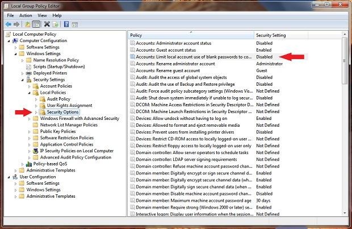Viewport: 352px width, 229px height.
Task: Click the policy list vertical scrollbar thumb
Action: (345, 61)
